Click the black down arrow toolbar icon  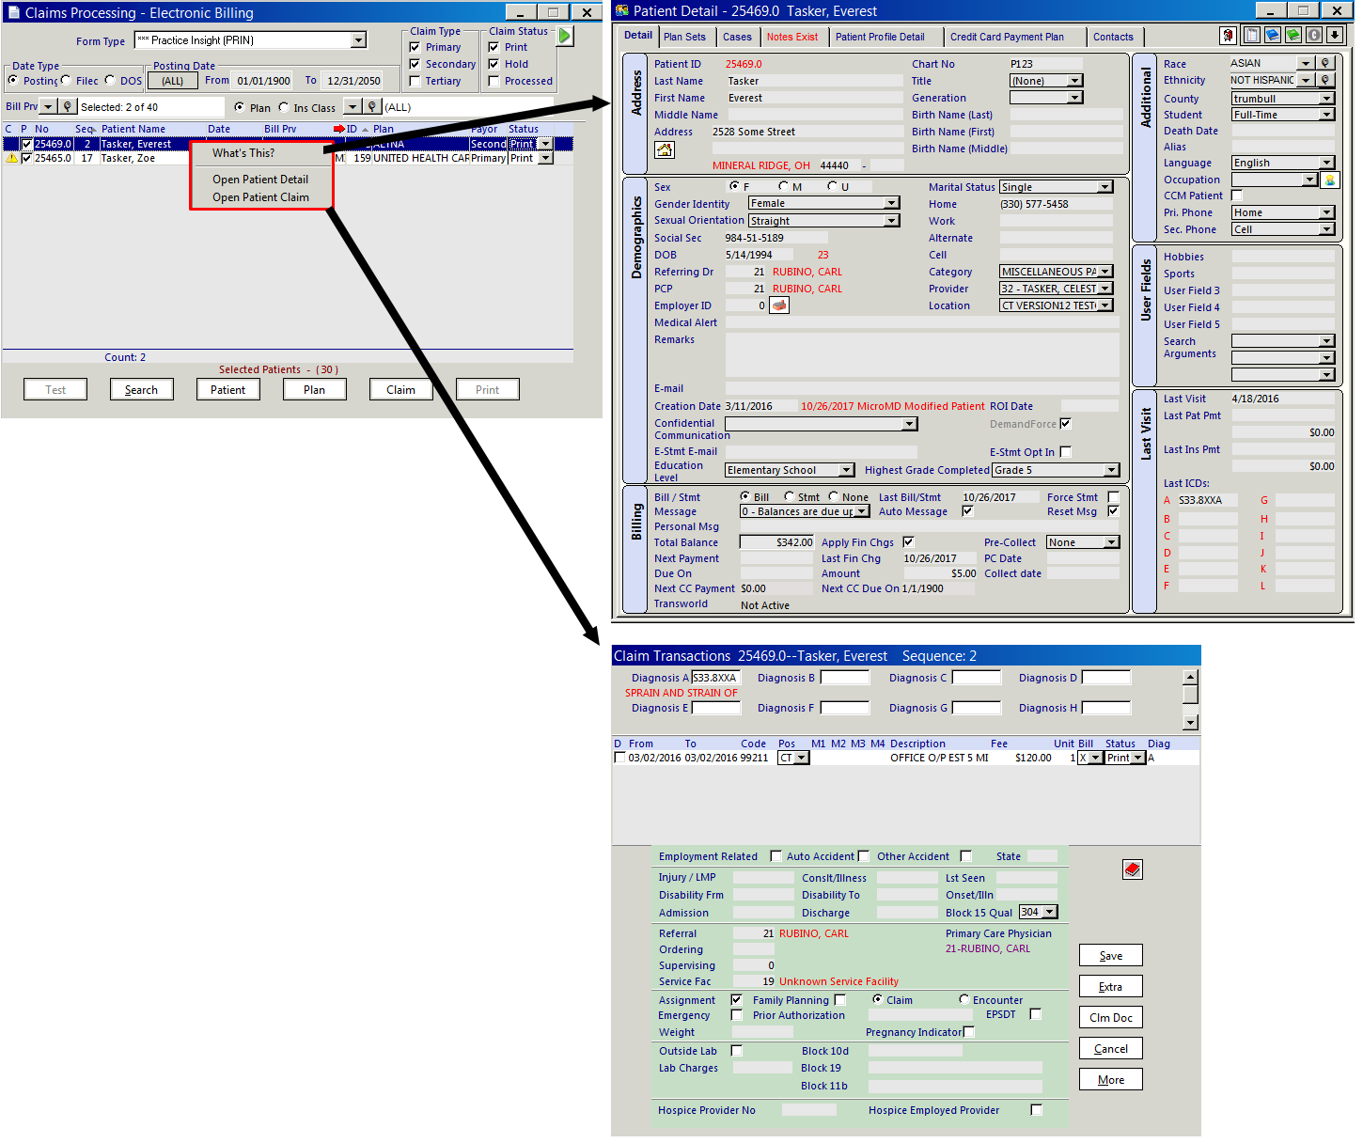coord(1335,35)
